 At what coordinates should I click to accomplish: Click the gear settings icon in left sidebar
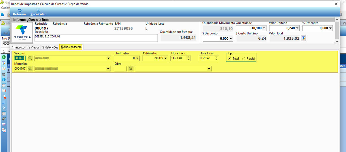click(4, 108)
